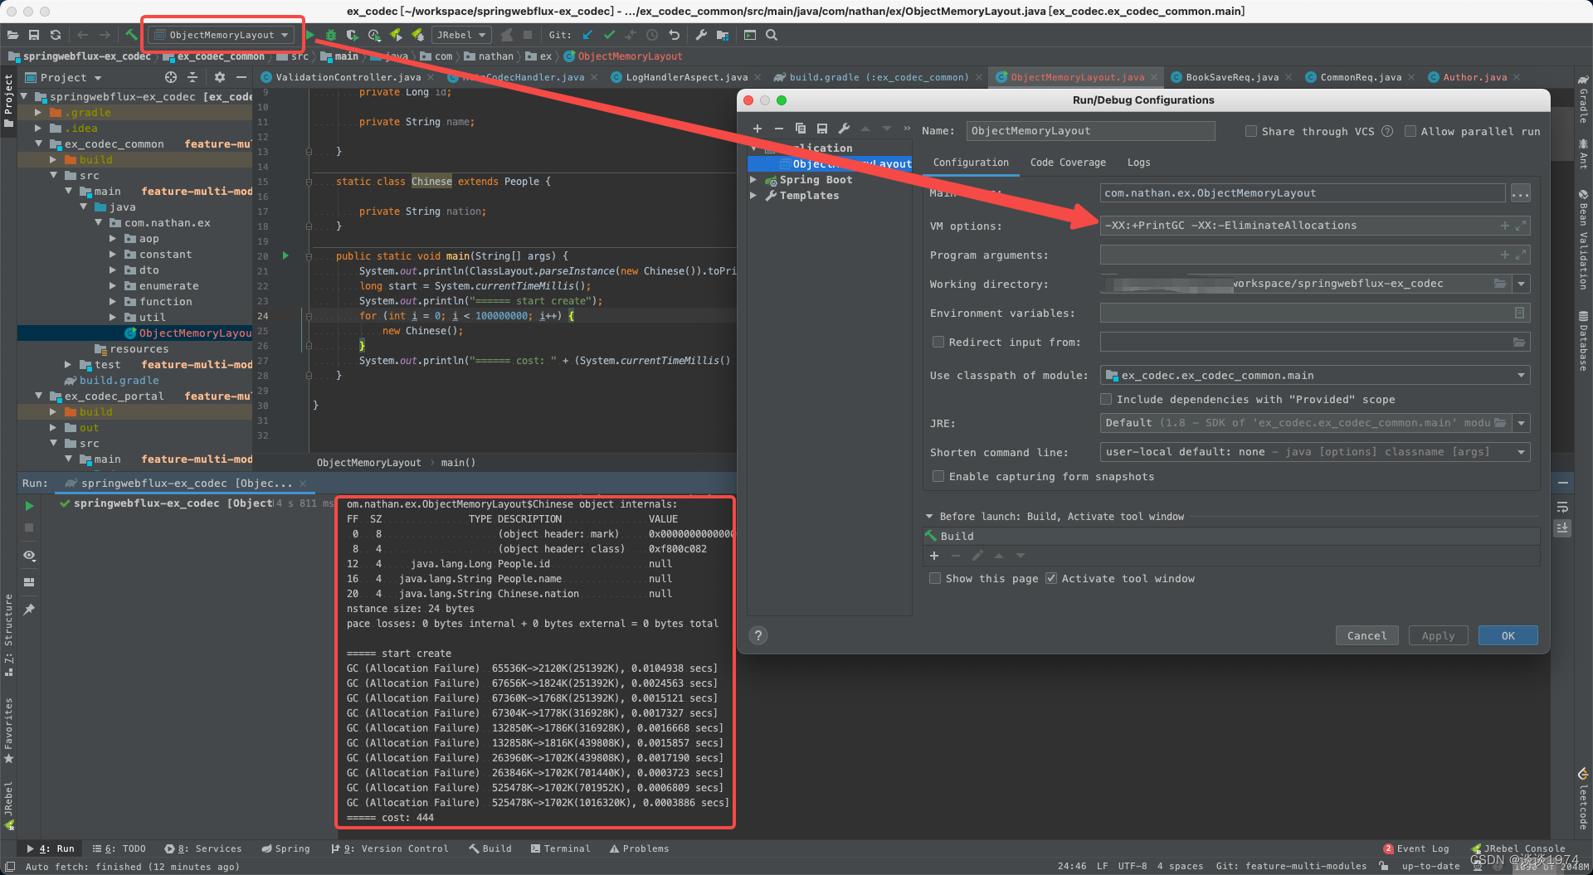Screen dimensions: 1593x875
Task: Open JRE selection dropdown arrow
Action: tap(1521, 423)
